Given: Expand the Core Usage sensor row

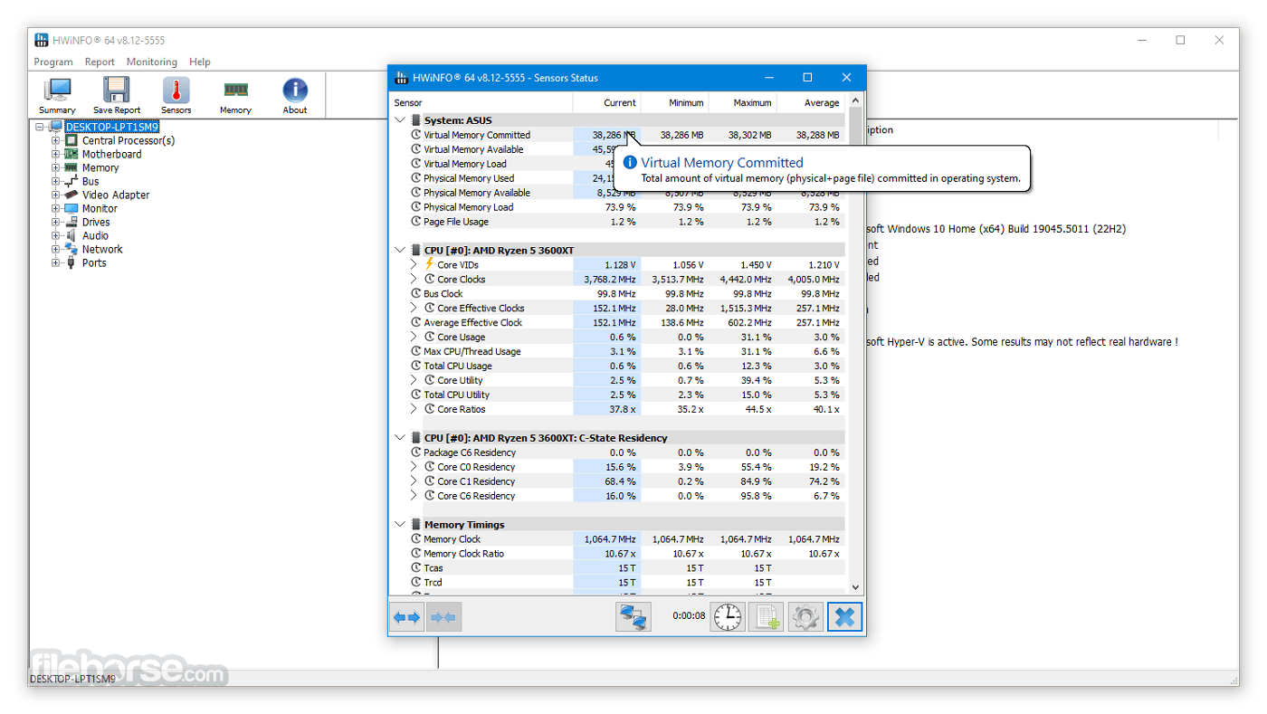Looking at the screenshot, I should pos(414,338).
